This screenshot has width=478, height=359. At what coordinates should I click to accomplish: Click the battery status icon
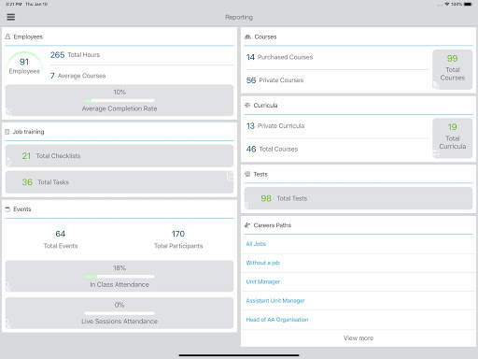click(468, 4)
